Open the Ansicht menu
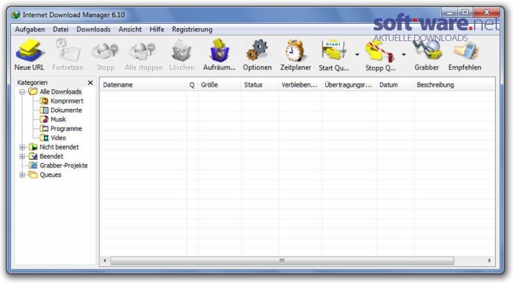Screen dimensions: 513x283 (x=130, y=29)
